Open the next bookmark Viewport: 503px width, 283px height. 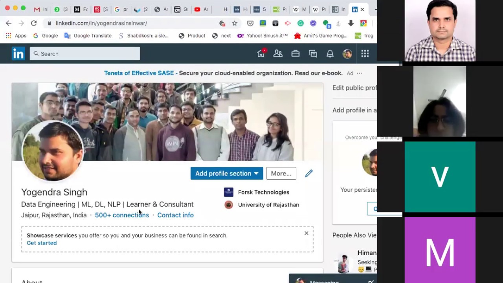[221, 35]
